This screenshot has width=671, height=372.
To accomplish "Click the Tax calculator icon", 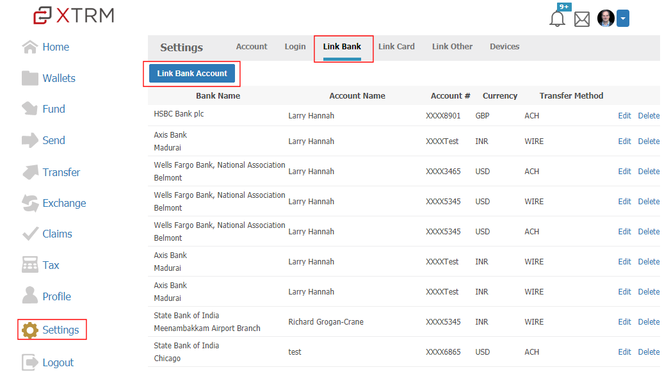I will tap(29, 265).
